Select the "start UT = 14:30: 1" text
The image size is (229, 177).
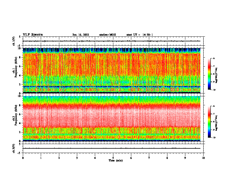point(140,35)
